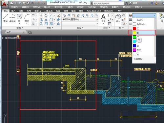Activate the Move tool icon
This screenshot has width=164, height=123.
click(41, 15)
